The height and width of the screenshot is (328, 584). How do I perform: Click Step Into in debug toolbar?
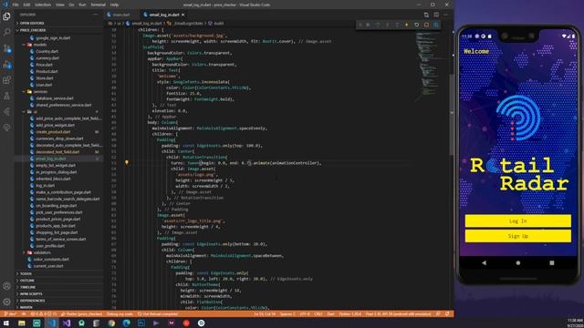pos(387,25)
